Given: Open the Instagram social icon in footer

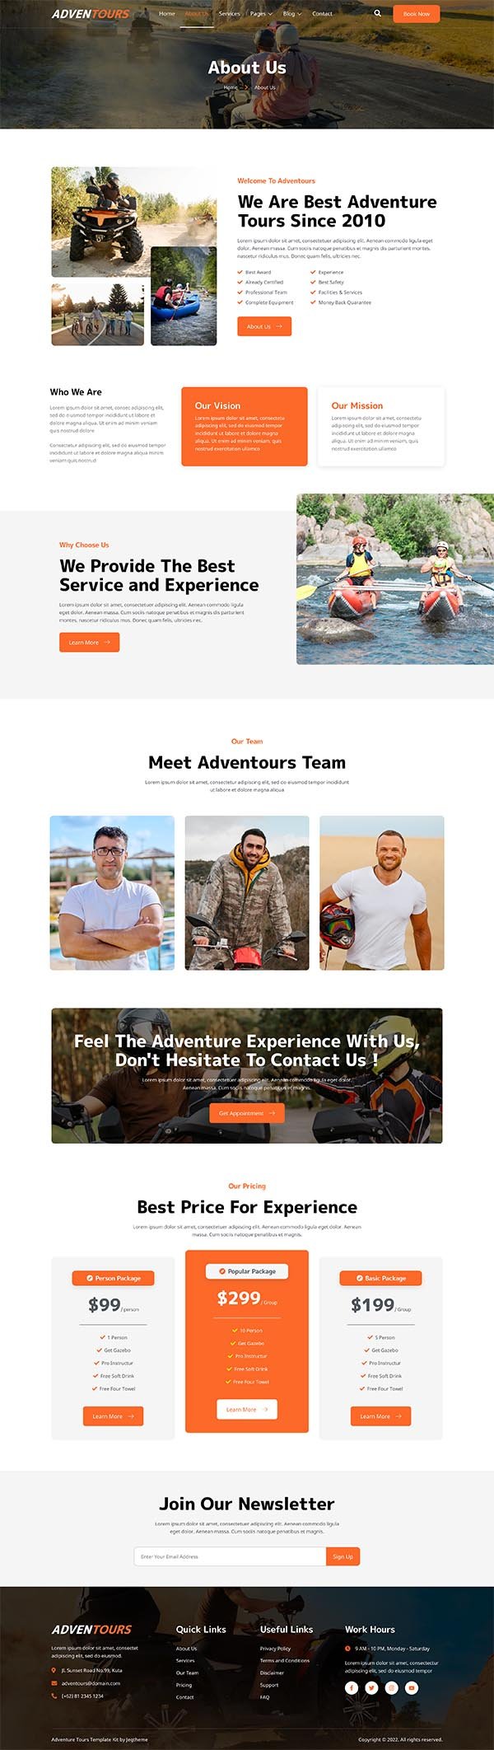Looking at the screenshot, I should pos(392,1687).
